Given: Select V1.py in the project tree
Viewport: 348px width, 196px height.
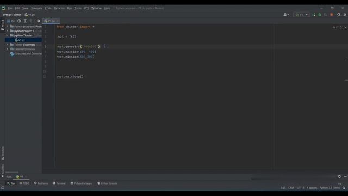Looking at the screenshot, I should (21, 40).
